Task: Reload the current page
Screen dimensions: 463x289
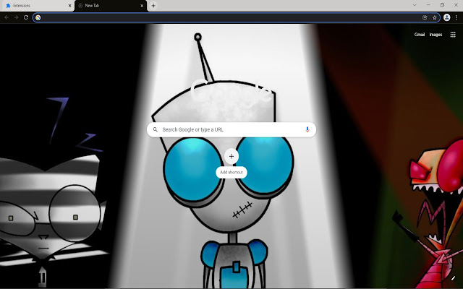Action: 26,17
